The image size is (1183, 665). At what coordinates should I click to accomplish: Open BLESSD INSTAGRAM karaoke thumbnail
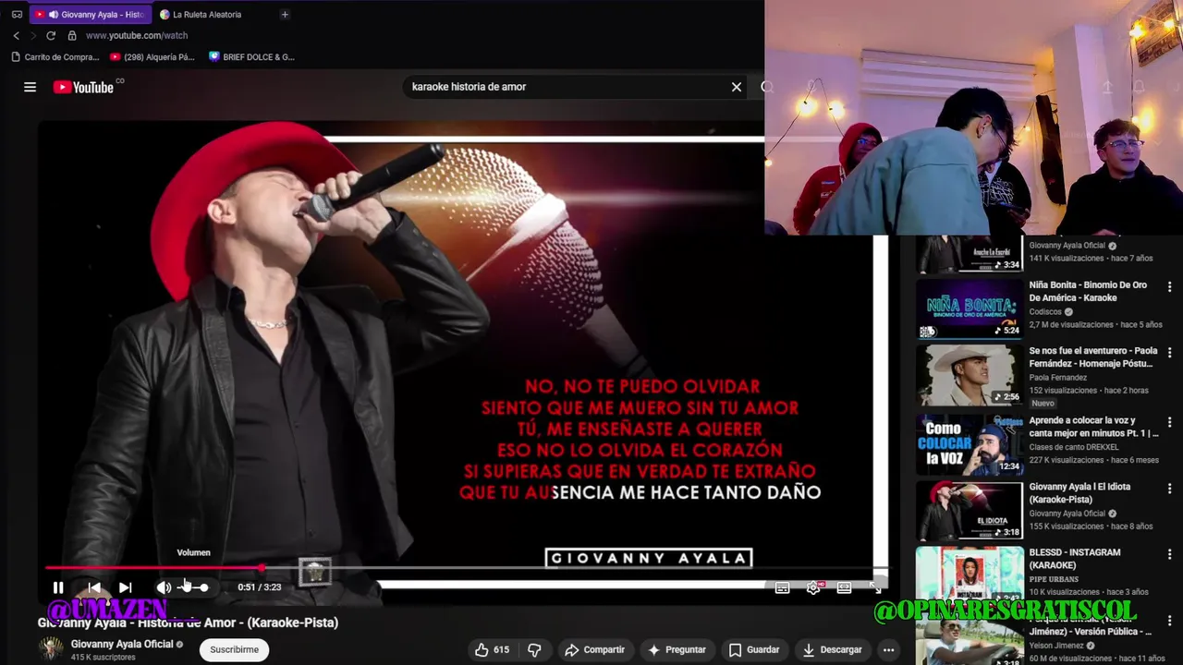969,576
